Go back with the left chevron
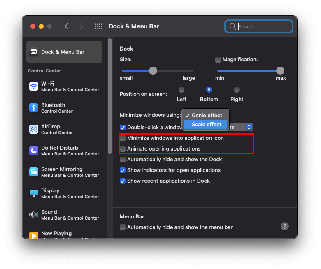 tap(66, 26)
